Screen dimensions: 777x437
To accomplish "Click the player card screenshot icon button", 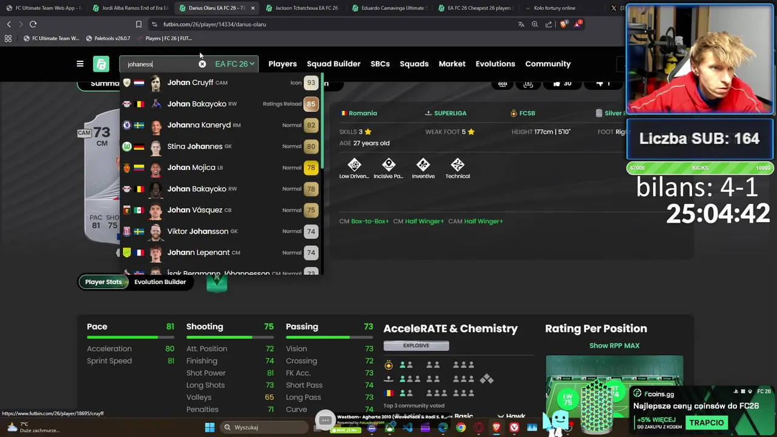I will click(528, 84).
